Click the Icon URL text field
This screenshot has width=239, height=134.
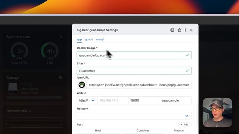(139, 85)
